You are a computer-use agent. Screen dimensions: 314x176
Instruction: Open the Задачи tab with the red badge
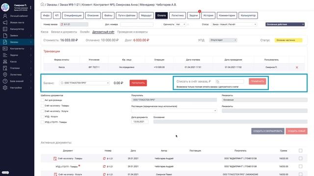coord(193,15)
